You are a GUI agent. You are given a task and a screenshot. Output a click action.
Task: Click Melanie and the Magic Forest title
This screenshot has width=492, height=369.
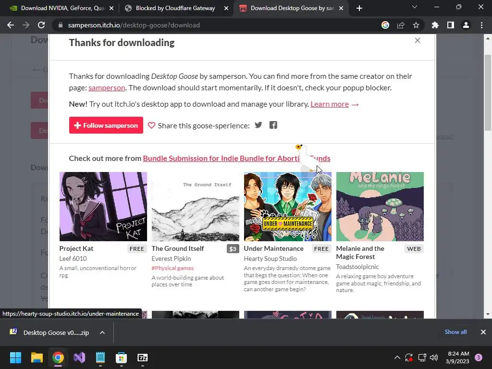360,253
